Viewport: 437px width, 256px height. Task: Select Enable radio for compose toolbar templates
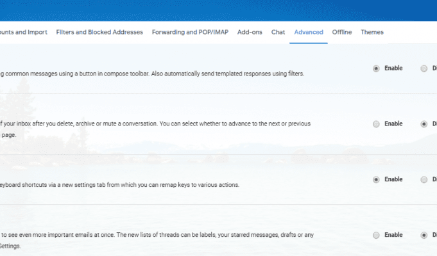click(x=376, y=68)
